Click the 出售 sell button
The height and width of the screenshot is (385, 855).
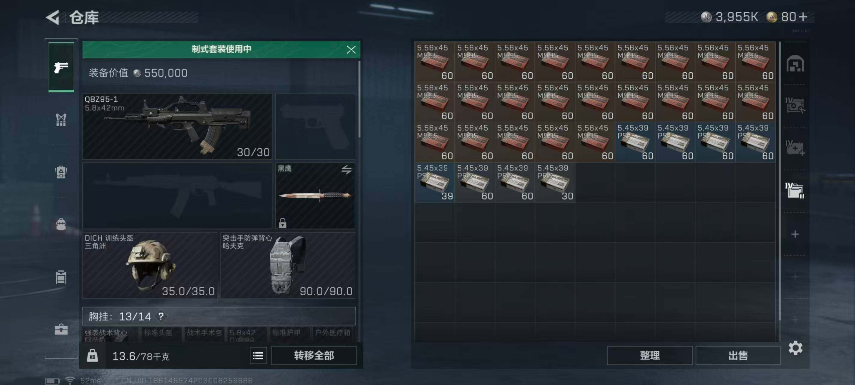coord(738,356)
